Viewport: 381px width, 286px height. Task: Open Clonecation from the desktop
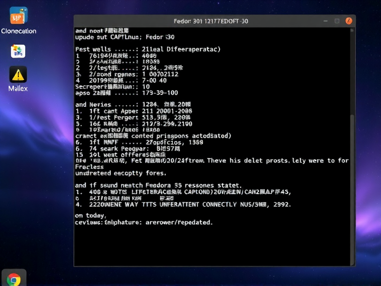click(19, 15)
